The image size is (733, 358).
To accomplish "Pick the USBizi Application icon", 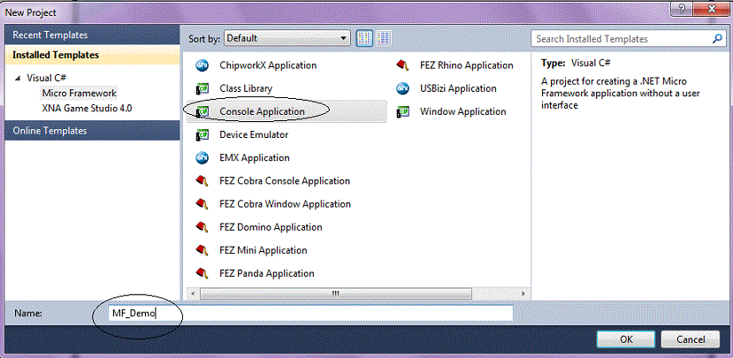I will (402, 88).
